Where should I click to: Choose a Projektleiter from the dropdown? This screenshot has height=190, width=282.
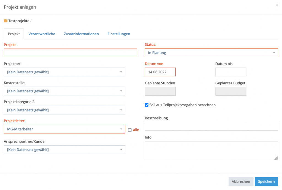[x=64, y=129]
